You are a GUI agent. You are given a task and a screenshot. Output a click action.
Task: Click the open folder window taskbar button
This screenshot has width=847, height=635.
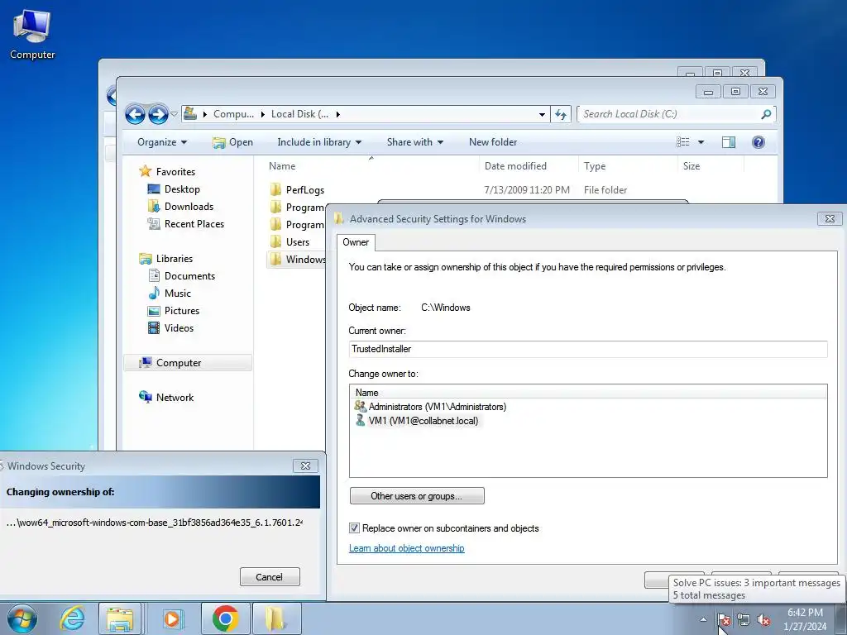tap(276, 618)
